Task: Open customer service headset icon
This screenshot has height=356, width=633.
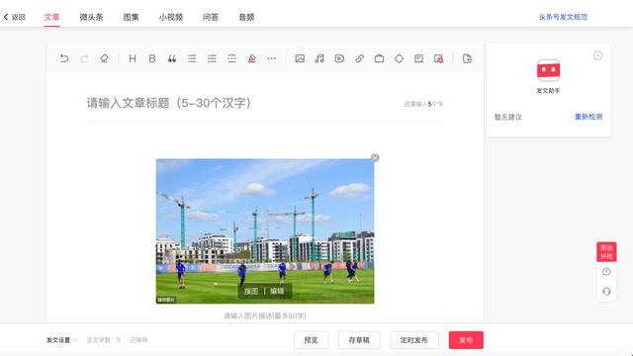Action: point(606,291)
